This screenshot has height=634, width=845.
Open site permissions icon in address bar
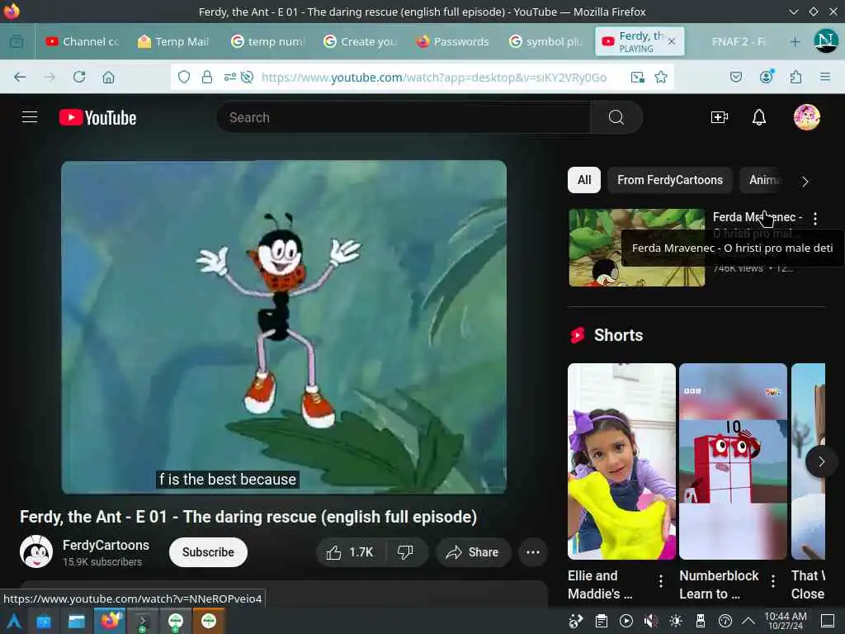(x=229, y=77)
